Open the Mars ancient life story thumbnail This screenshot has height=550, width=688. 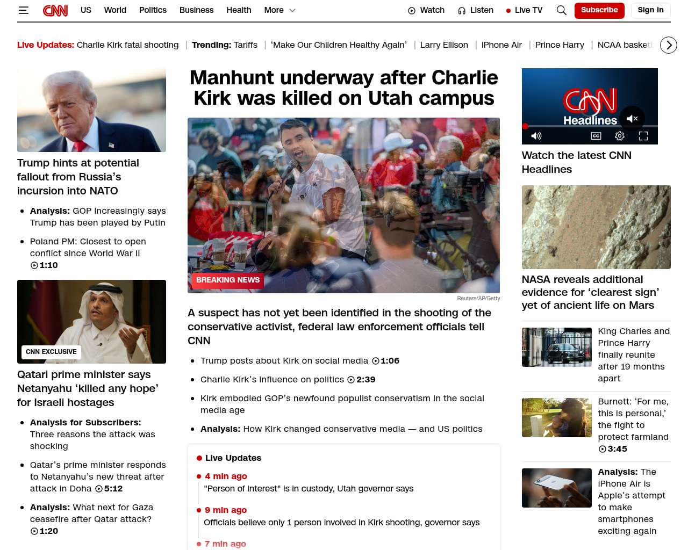[x=596, y=227]
